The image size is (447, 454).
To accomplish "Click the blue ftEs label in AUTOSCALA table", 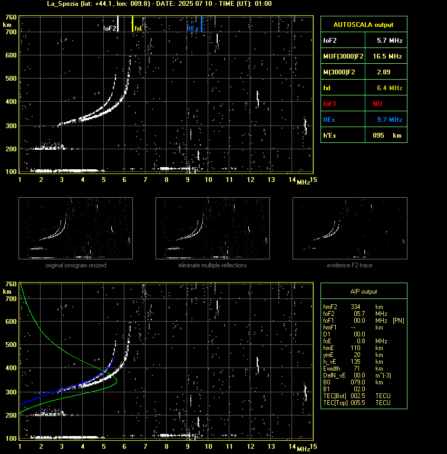I will tap(329, 120).
